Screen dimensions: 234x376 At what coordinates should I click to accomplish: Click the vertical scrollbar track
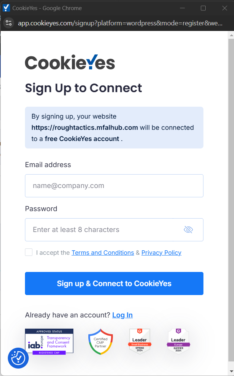pos(231,201)
